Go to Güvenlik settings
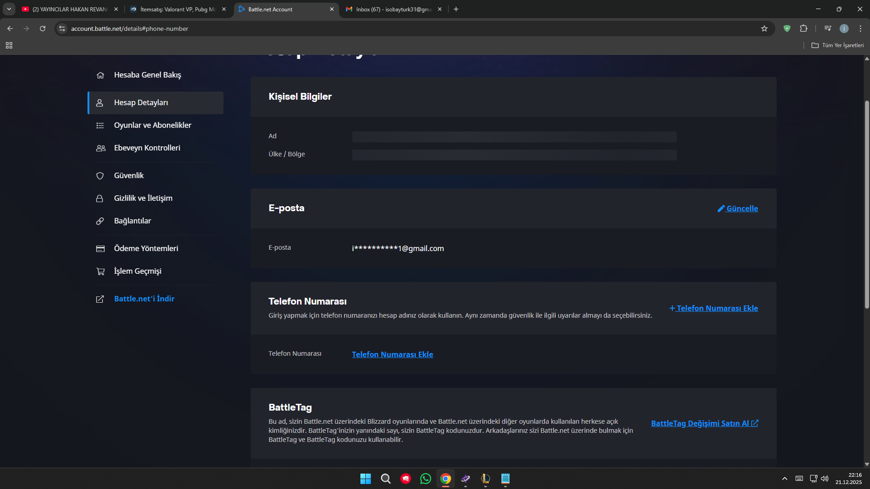 (129, 176)
